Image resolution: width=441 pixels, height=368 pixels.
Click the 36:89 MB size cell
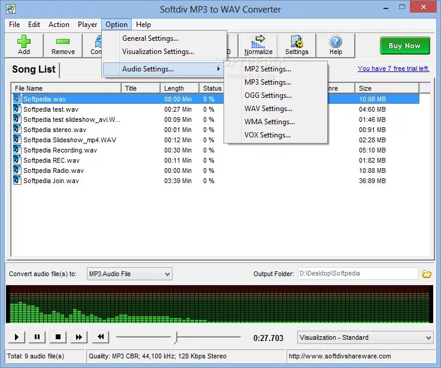(372, 181)
